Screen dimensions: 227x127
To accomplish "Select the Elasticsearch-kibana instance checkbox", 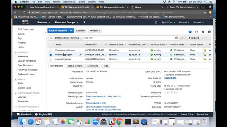I will coord(50,50).
